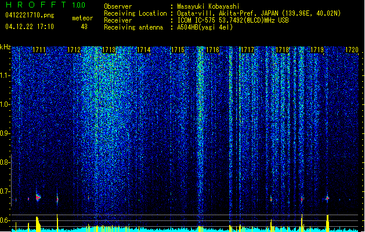
Task: Click the observer name Masayuki Kobayashi
Action: pyautogui.click(x=208, y=6)
